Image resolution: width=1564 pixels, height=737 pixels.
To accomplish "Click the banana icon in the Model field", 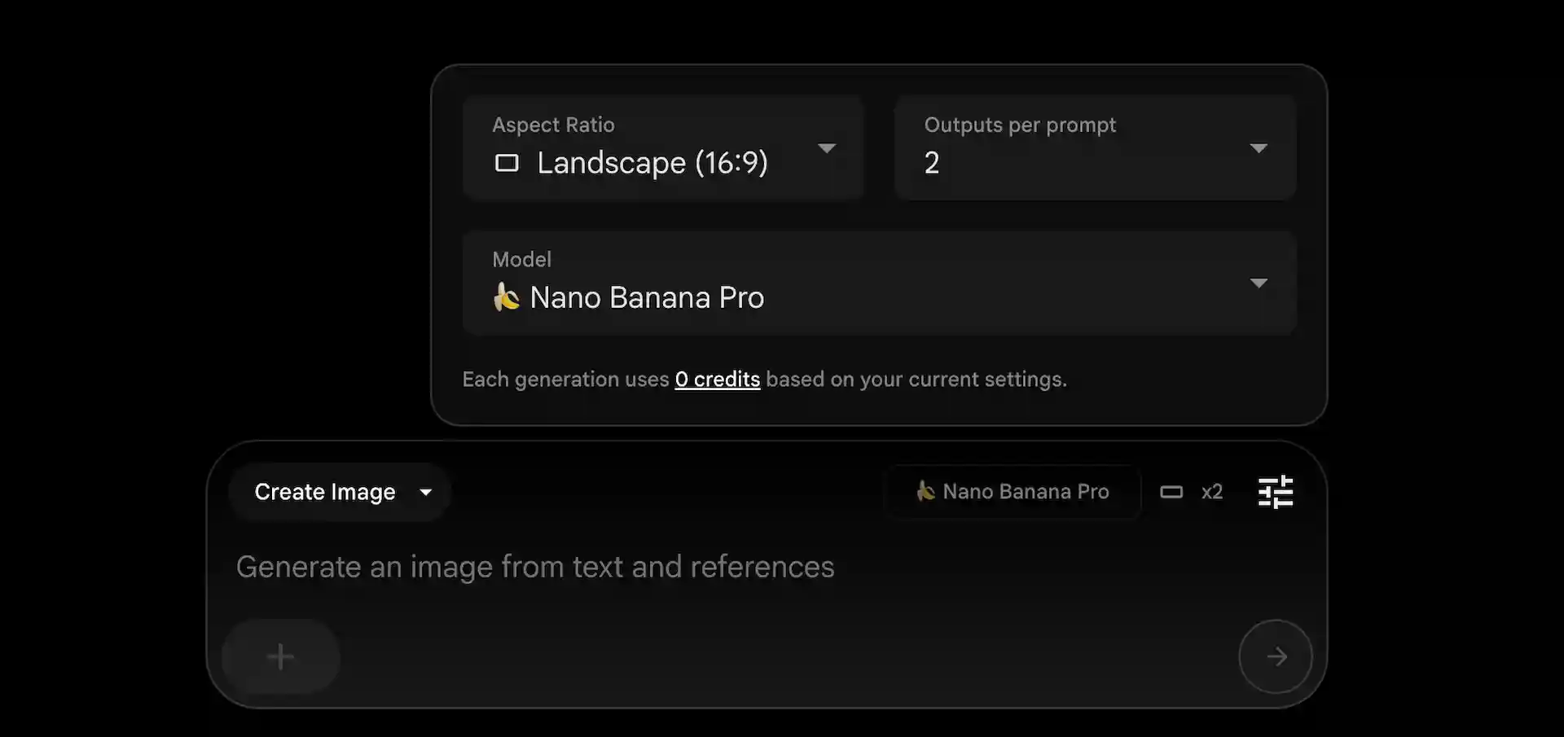I will pos(506,297).
